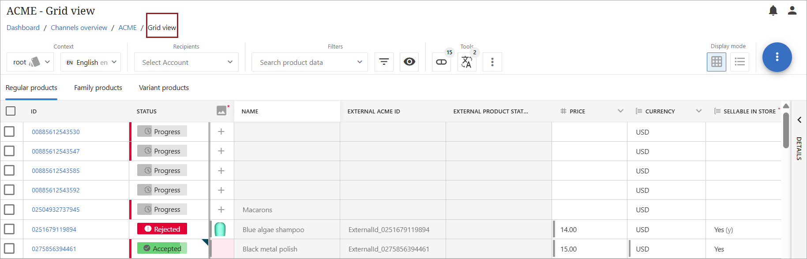The image size is (807, 259).
Task: Open the translation tool icon
Action: (466, 62)
